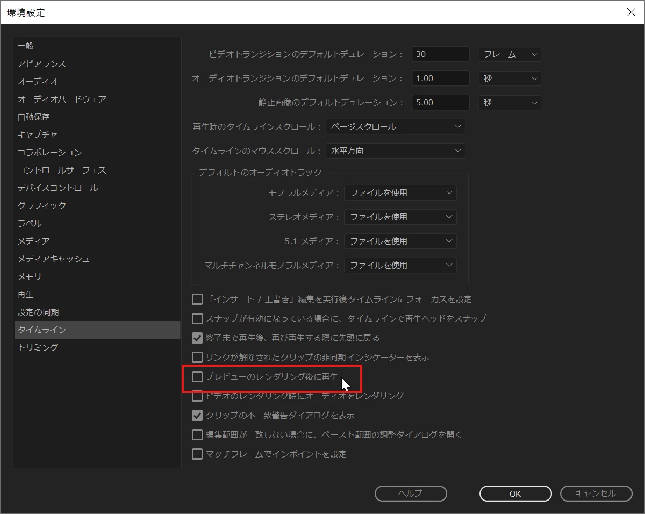Open audio transition 秒 unit dropdown

[x=510, y=78]
